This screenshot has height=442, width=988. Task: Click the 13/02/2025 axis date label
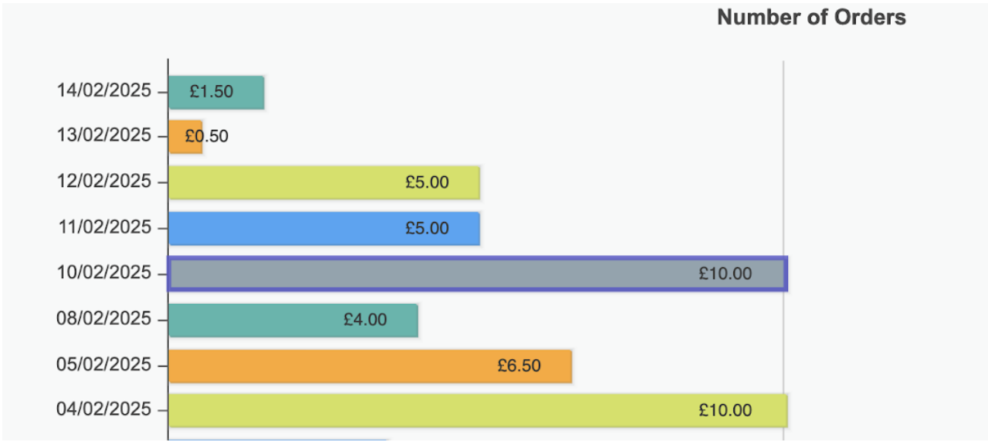click(x=104, y=136)
